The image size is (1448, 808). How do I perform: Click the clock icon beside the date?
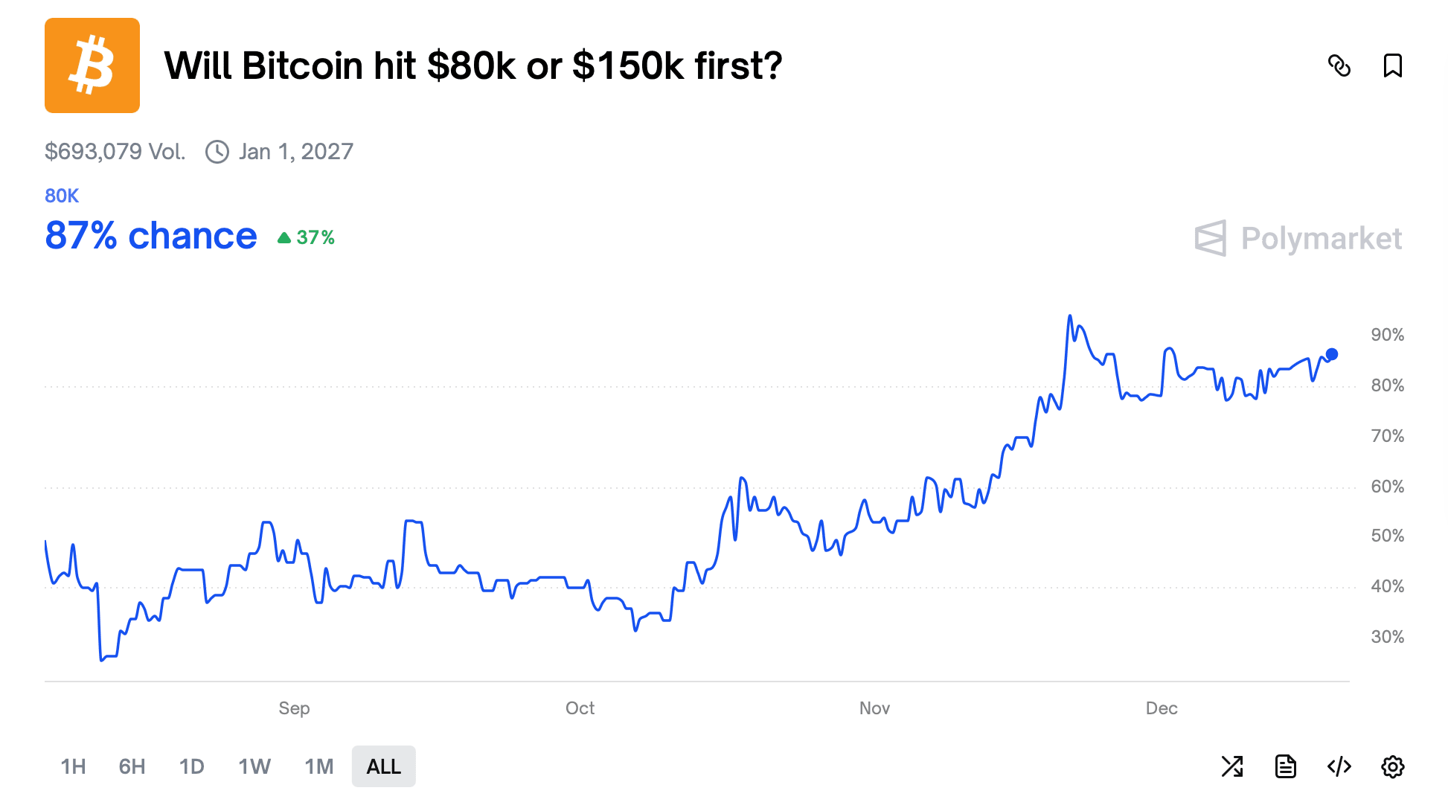217,151
